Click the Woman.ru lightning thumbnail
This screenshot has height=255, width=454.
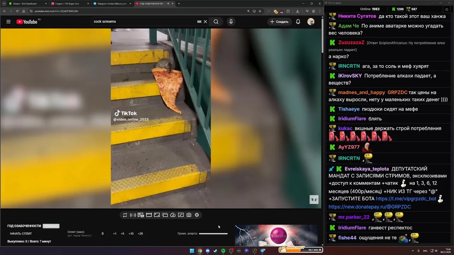click(x=276, y=235)
